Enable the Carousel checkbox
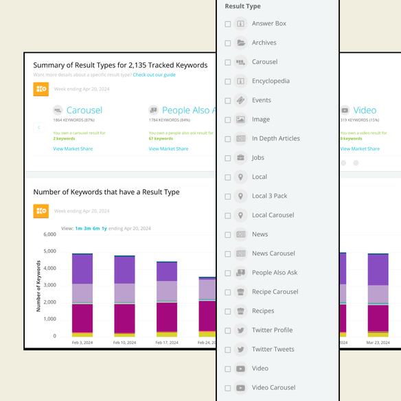This screenshot has width=401, height=401. (x=227, y=62)
